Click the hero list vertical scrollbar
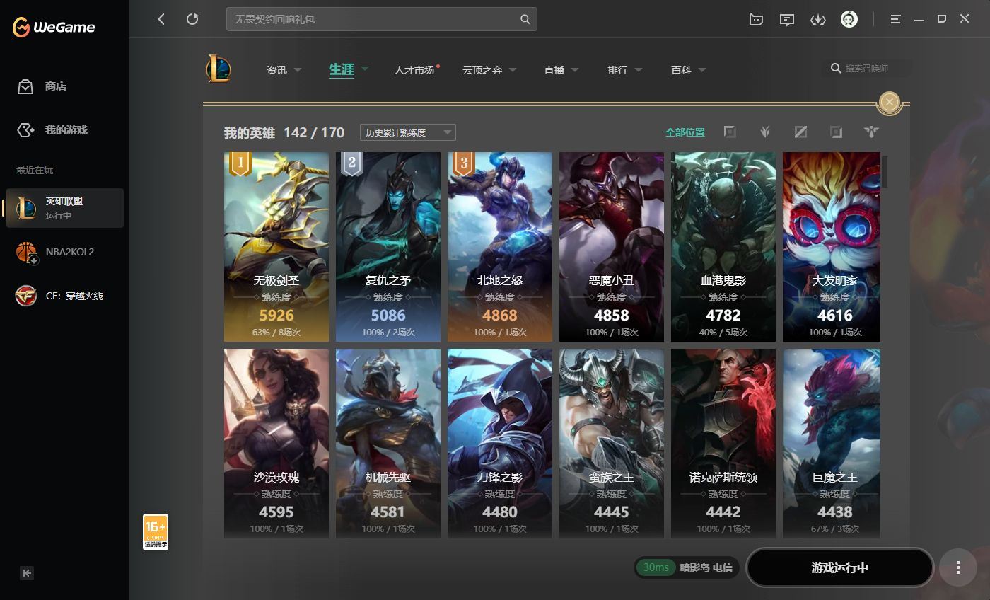Image resolution: width=990 pixels, height=600 pixels. pyautogui.click(x=884, y=171)
